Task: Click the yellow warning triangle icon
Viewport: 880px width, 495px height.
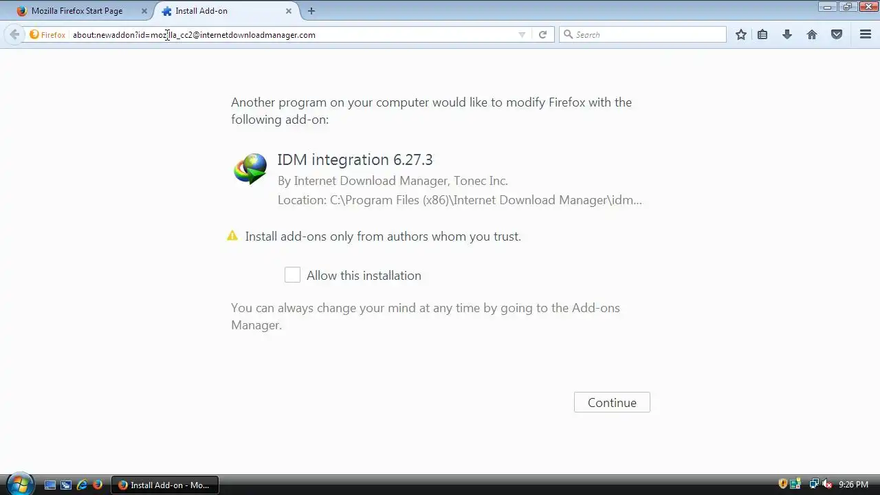Action: click(232, 236)
